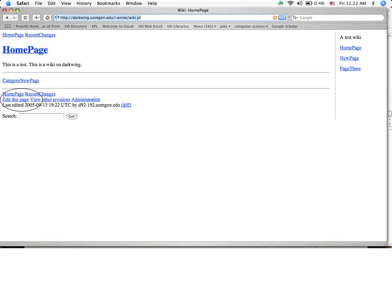
Task: Expand the computer science bookmarks folder
Action: (x=251, y=26)
